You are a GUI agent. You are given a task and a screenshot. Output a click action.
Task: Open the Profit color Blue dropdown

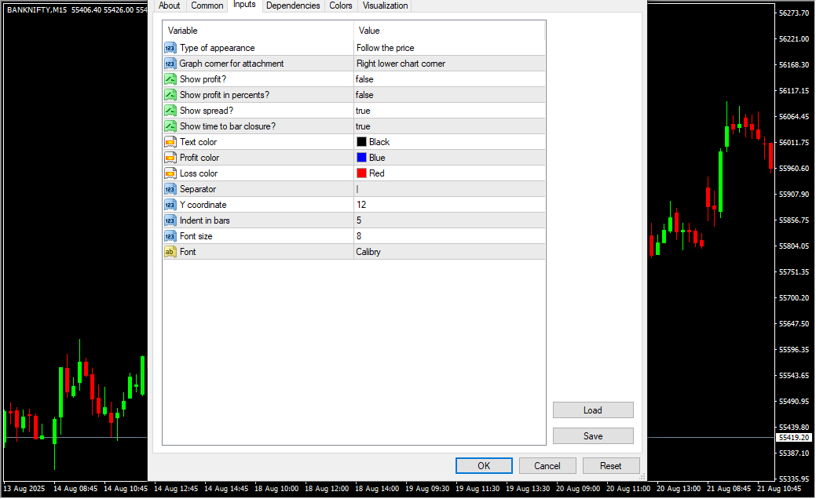pyautogui.click(x=448, y=158)
